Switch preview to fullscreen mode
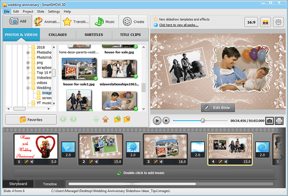Image resolution: width=288 pixels, height=196 pixels. point(279,121)
